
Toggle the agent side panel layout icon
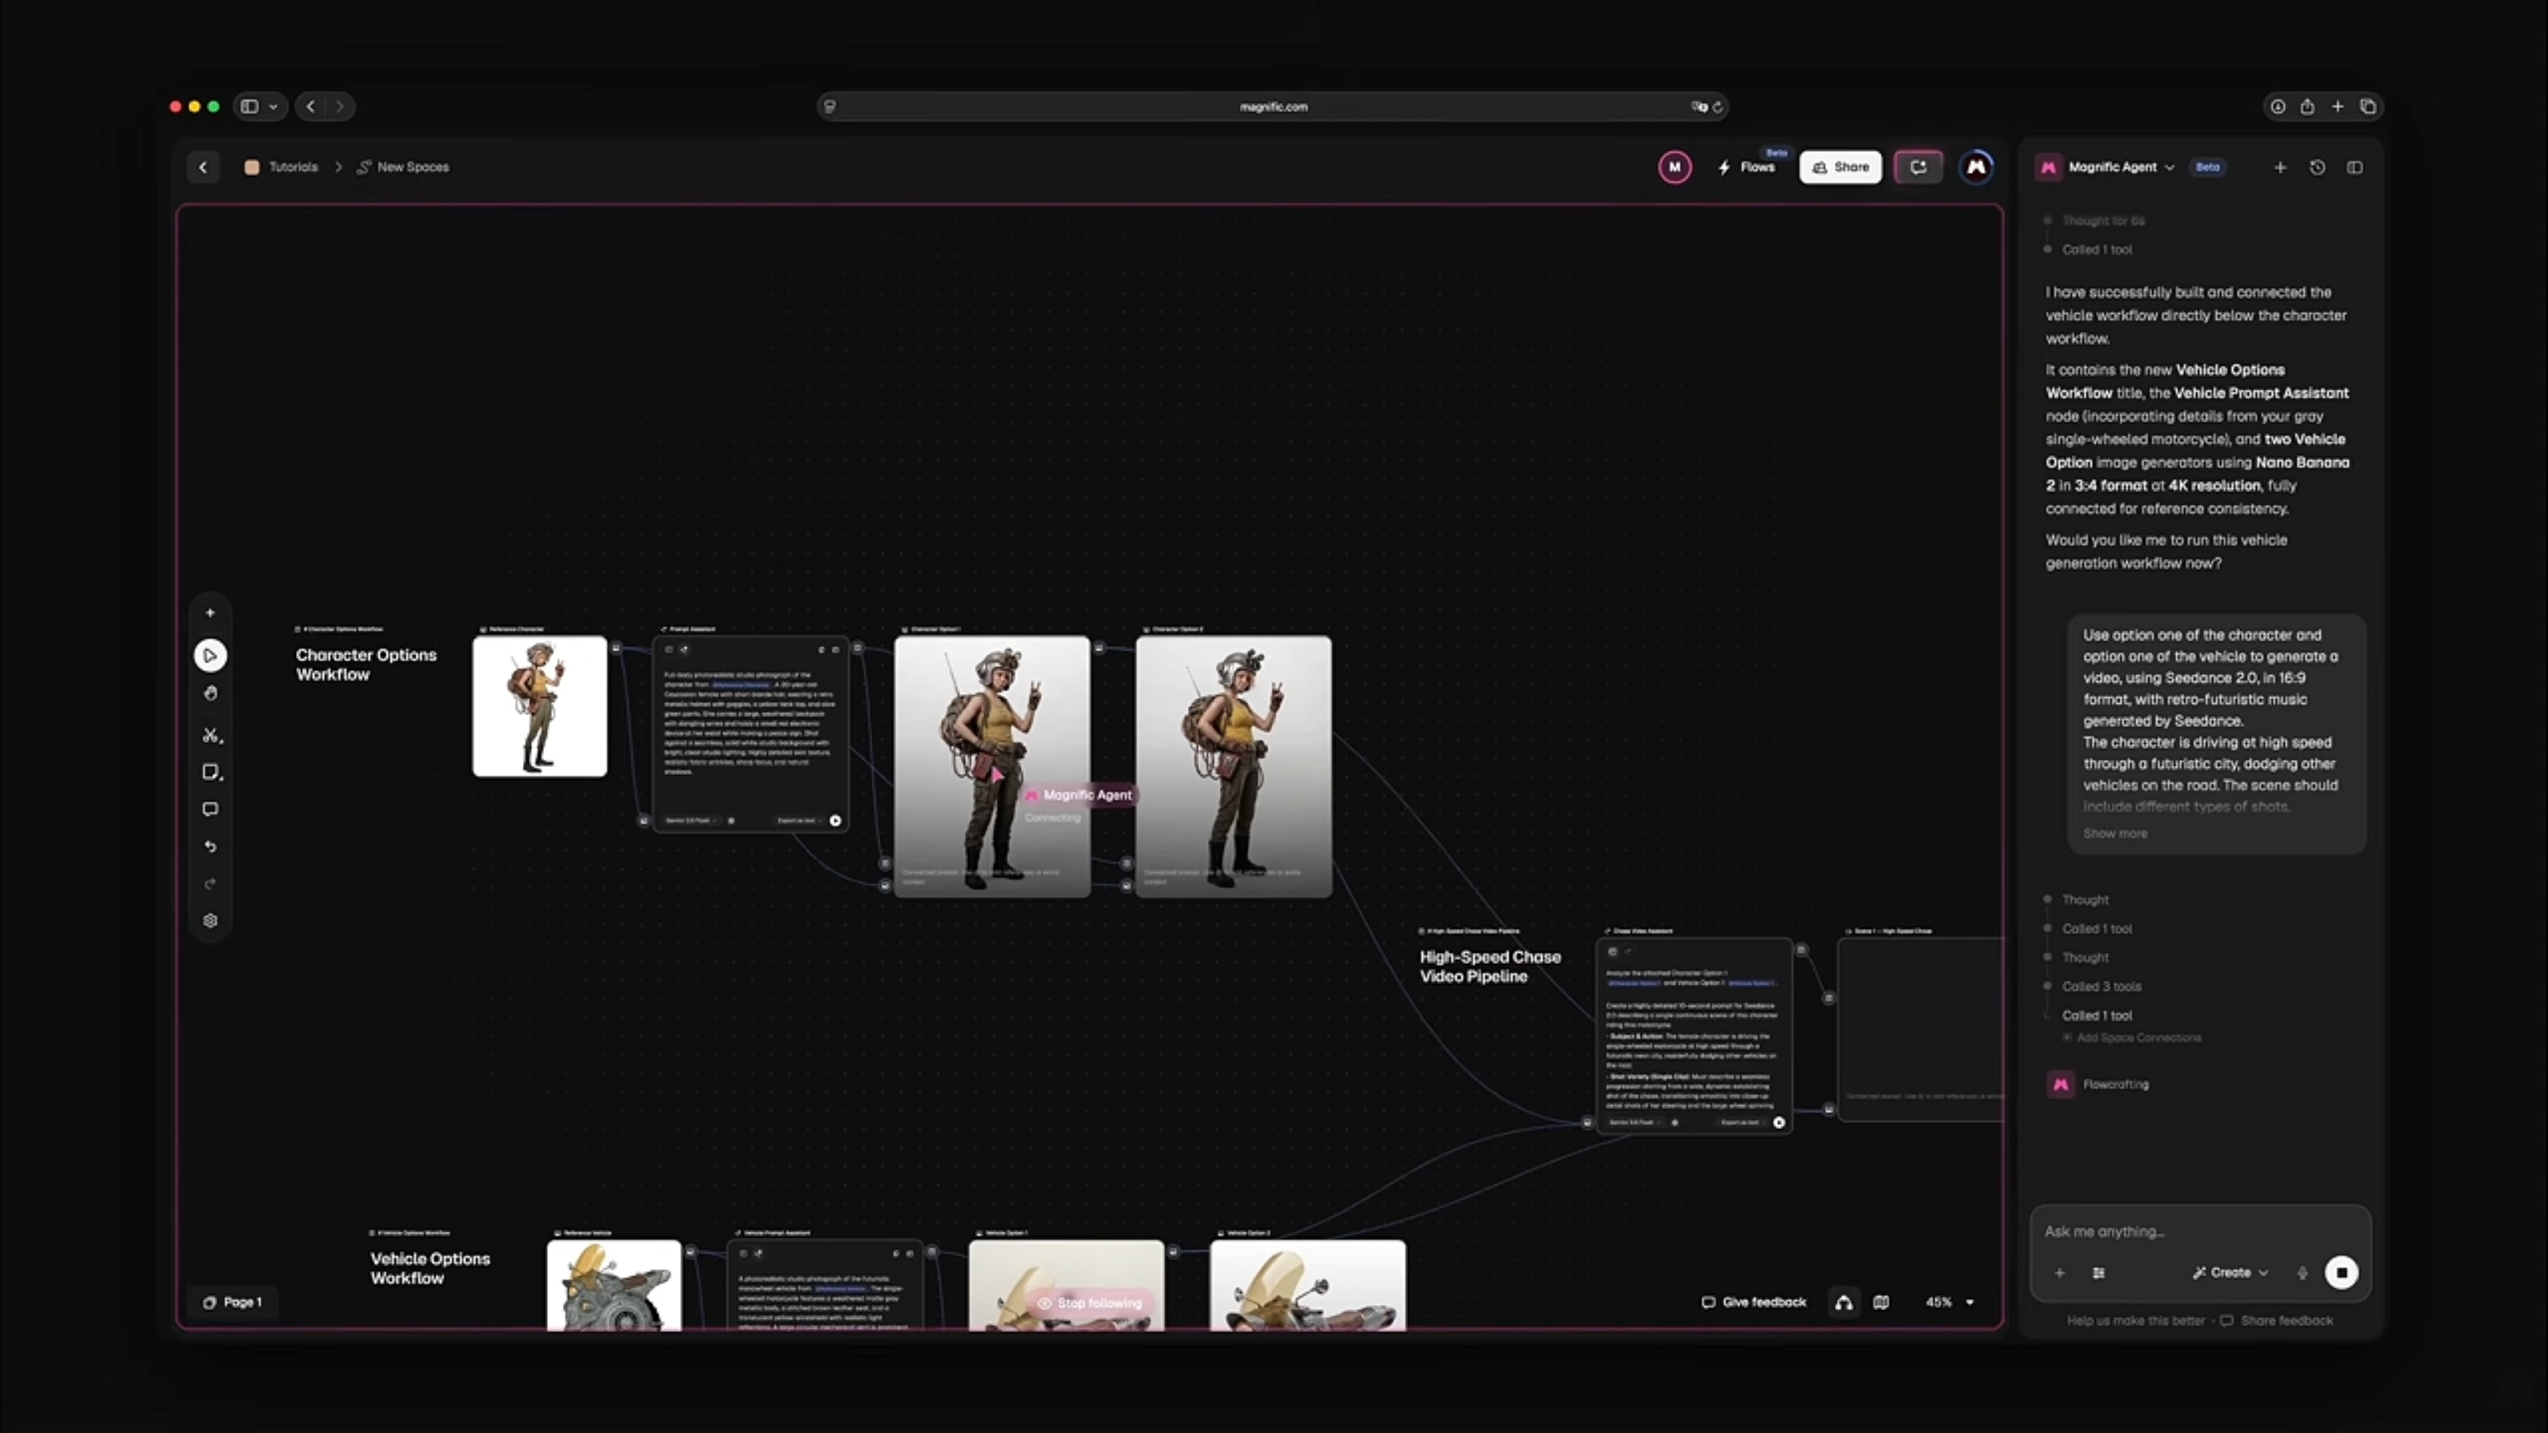pos(2355,167)
